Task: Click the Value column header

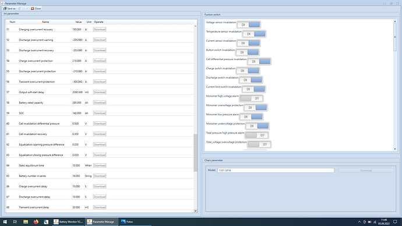Action: tap(78, 22)
